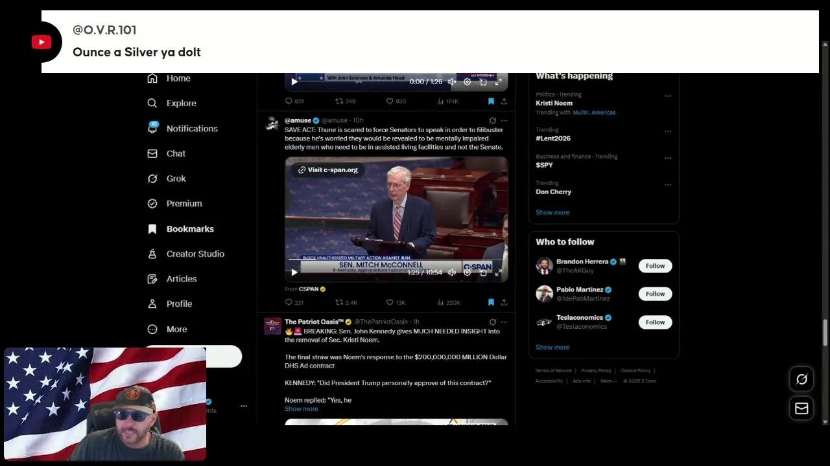This screenshot has height=466, width=830.
Task: Mute the McConnell video volume
Action: coord(452,272)
